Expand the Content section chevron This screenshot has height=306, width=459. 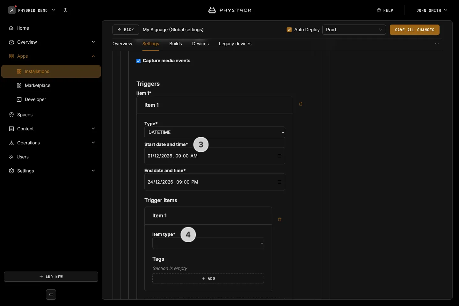click(x=93, y=129)
